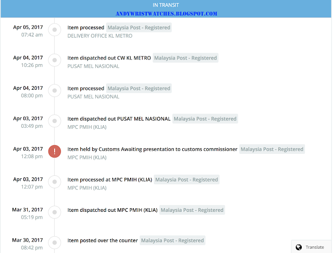Image resolution: width=333 pixels, height=253 pixels.
Task: Click Malaysia Post tag beside CW KL METRO
Action: (x=186, y=58)
